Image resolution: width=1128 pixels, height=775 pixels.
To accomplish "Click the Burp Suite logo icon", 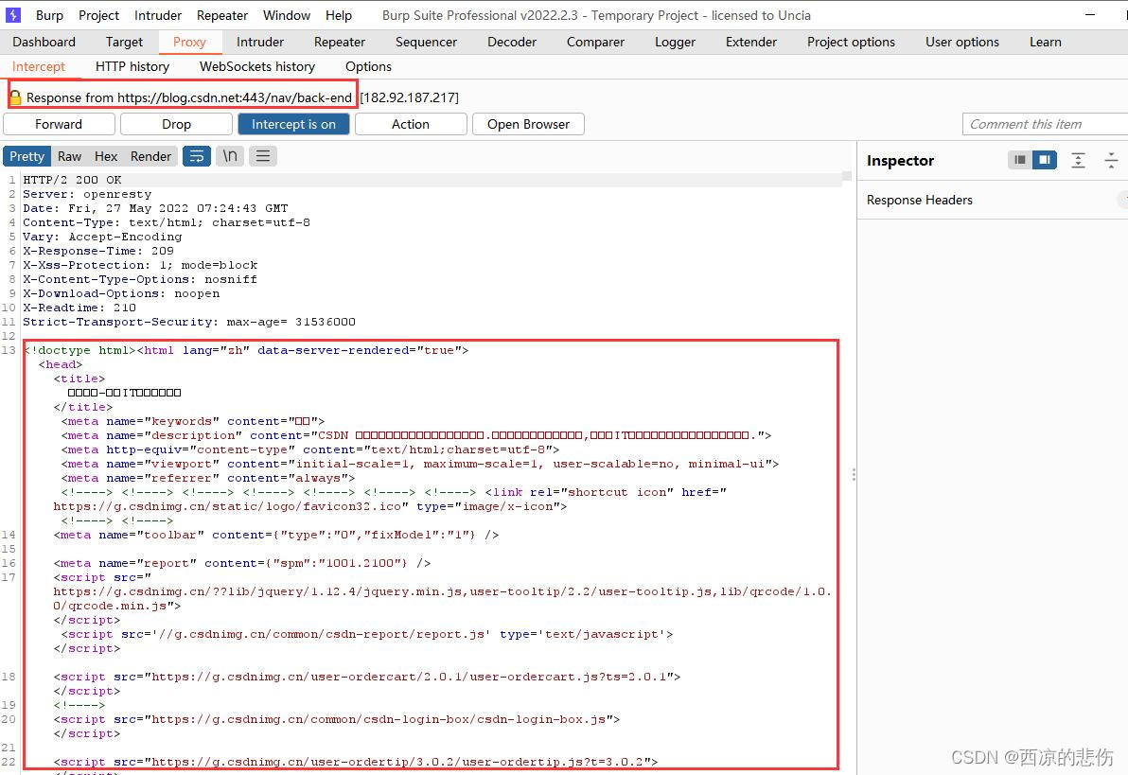I will coord(13,15).
